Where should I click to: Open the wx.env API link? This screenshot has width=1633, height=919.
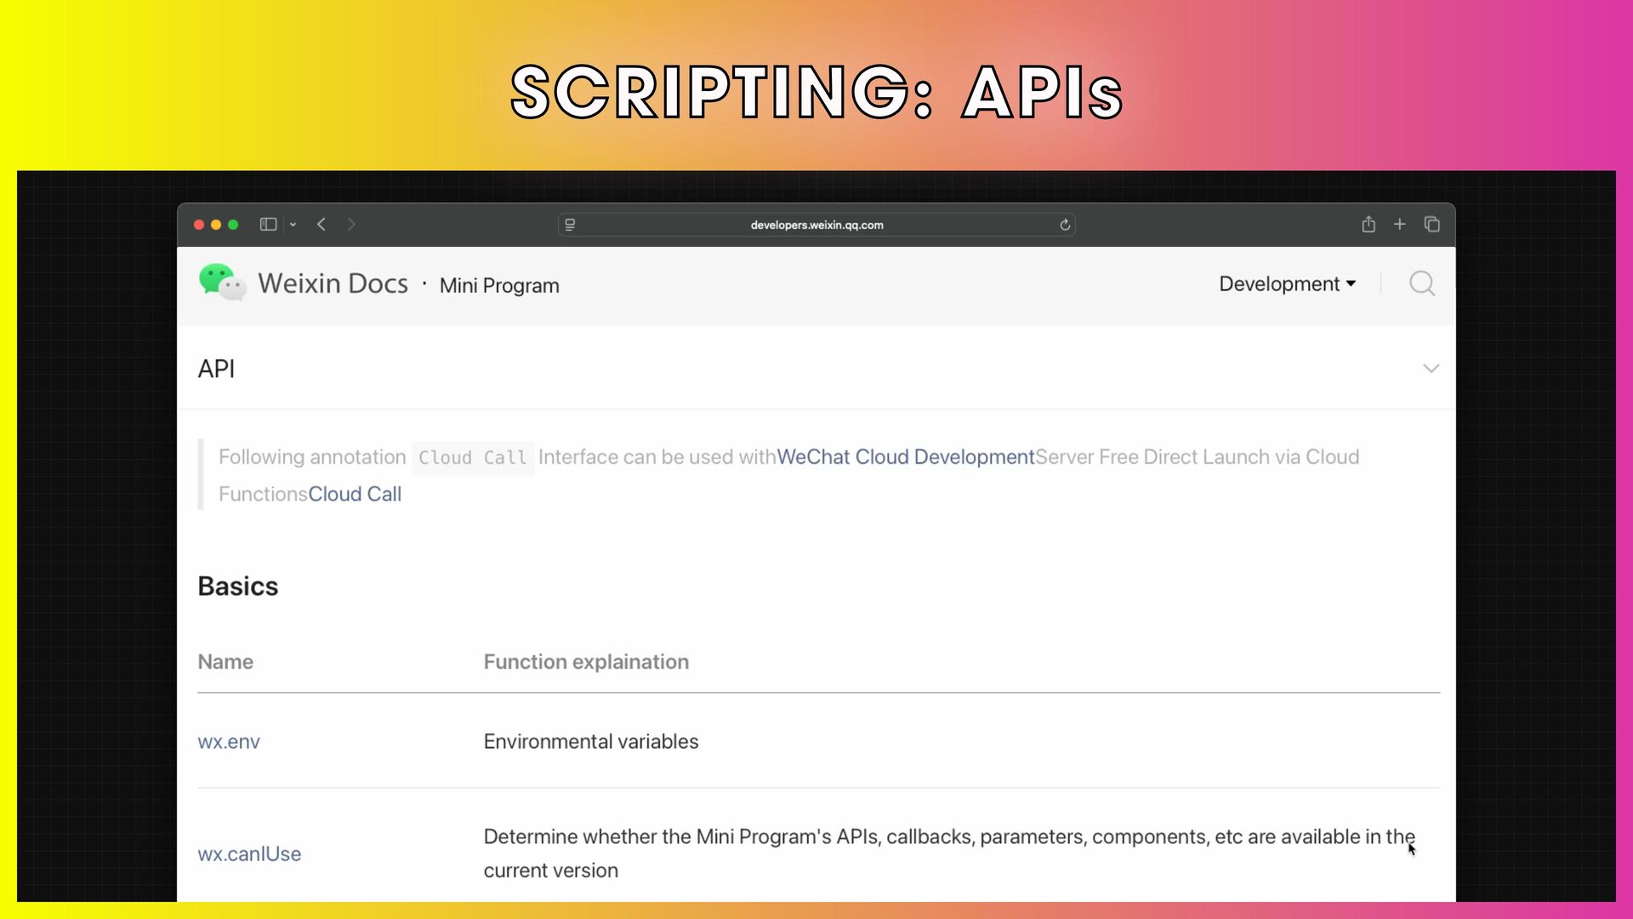click(x=229, y=741)
